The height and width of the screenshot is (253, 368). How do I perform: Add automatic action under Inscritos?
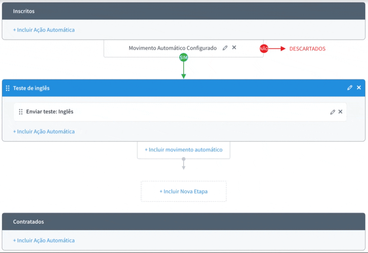tap(44, 30)
